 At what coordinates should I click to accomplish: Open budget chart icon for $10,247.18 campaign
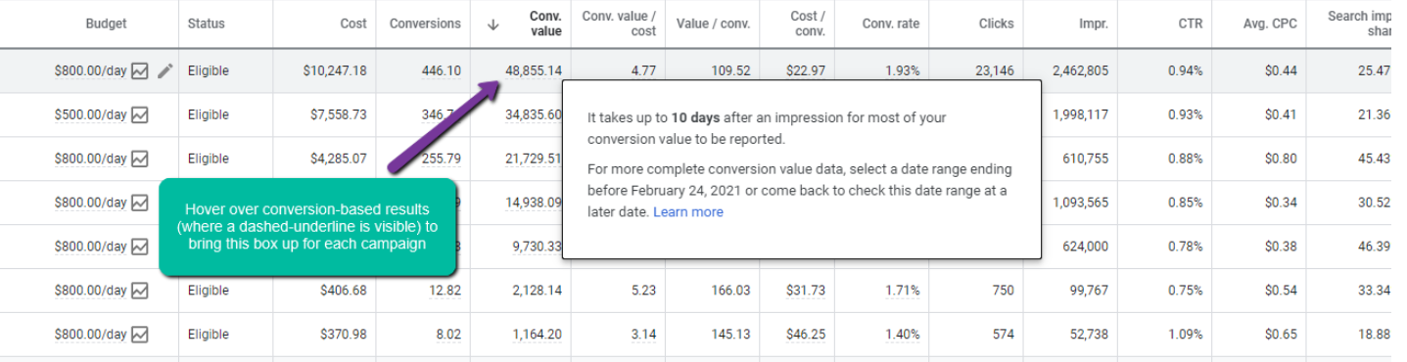click(140, 70)
